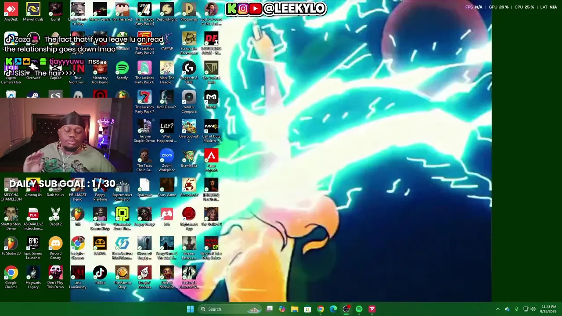Select the Until Dawn desktop icon

coord(167,100)
